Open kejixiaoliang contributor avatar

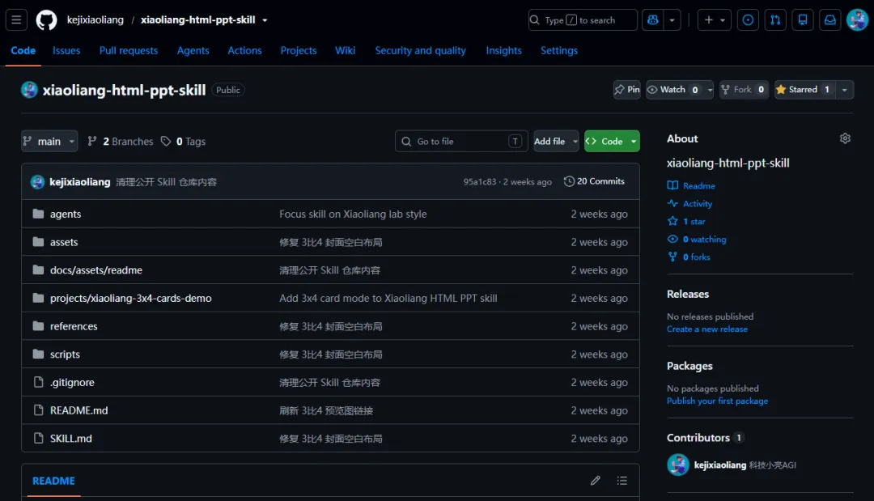pos(678,465)
